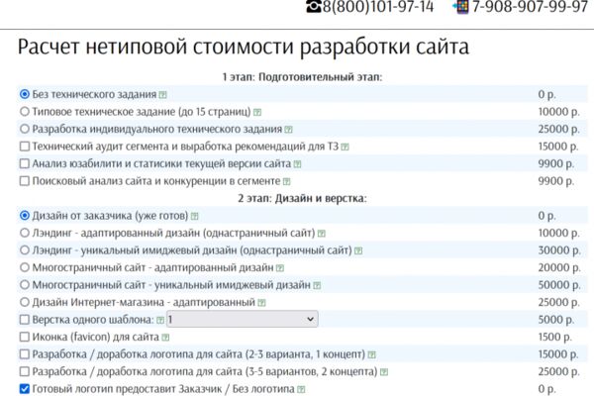Call the mobile number 7-908-907-99-97
594x396 pixels.
530,7
